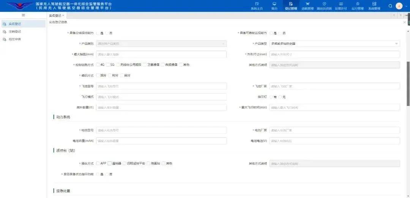This screenshot has height=198, width=410.
Task: Tick the 遥控器 operation method checkbox
Action: (109, 164)
